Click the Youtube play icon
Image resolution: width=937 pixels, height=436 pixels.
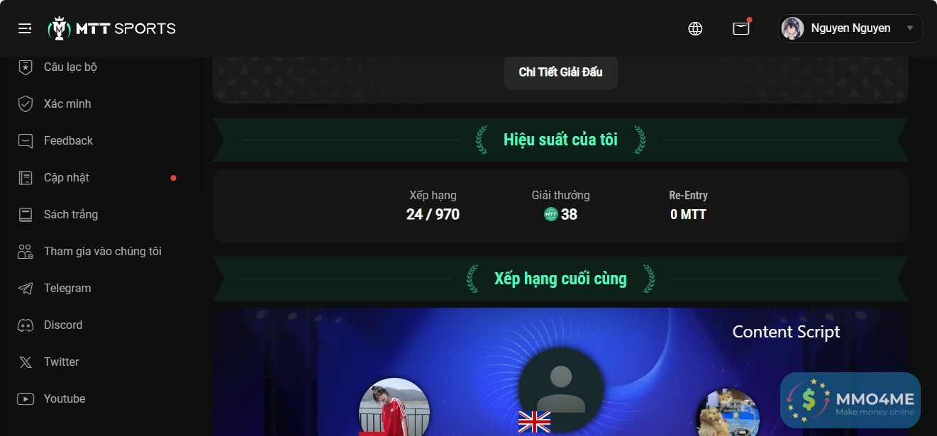click(26, 398)
